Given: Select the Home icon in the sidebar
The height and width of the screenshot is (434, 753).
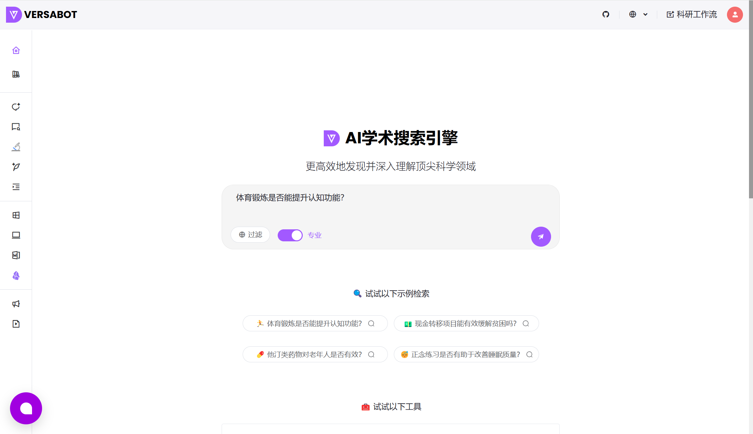Looking at the screenshot, I should (16, 50).
